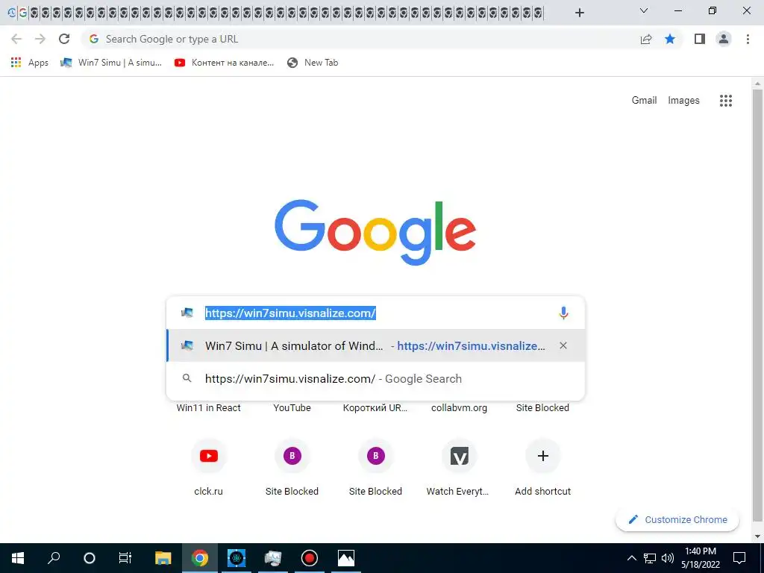764x573 pixels.
Task: Open the first Site Blocked shortcut in the bottom row
Action: (x=292, y=467)
